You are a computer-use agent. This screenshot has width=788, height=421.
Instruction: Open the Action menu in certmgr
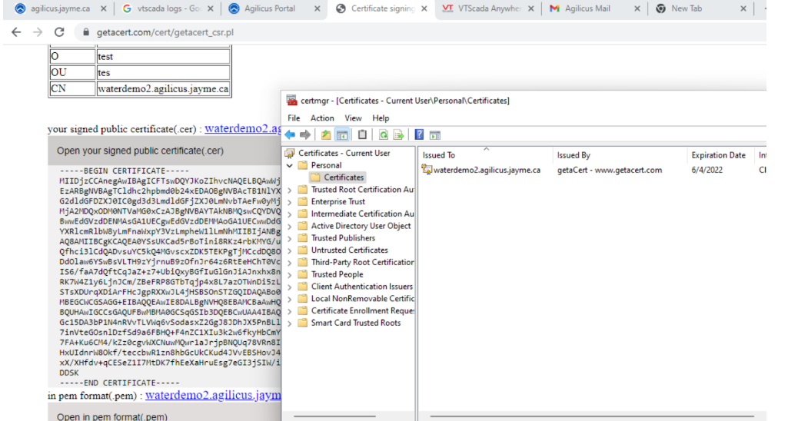coord(322,118)
